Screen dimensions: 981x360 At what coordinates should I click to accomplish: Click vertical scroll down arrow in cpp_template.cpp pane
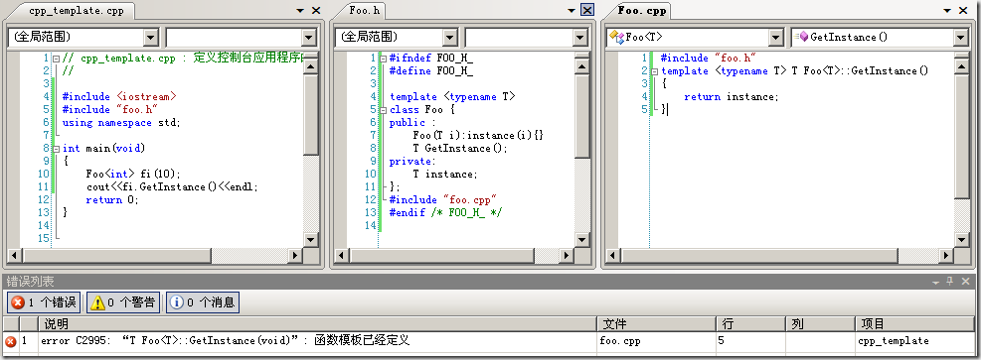(x=311, y=240)
